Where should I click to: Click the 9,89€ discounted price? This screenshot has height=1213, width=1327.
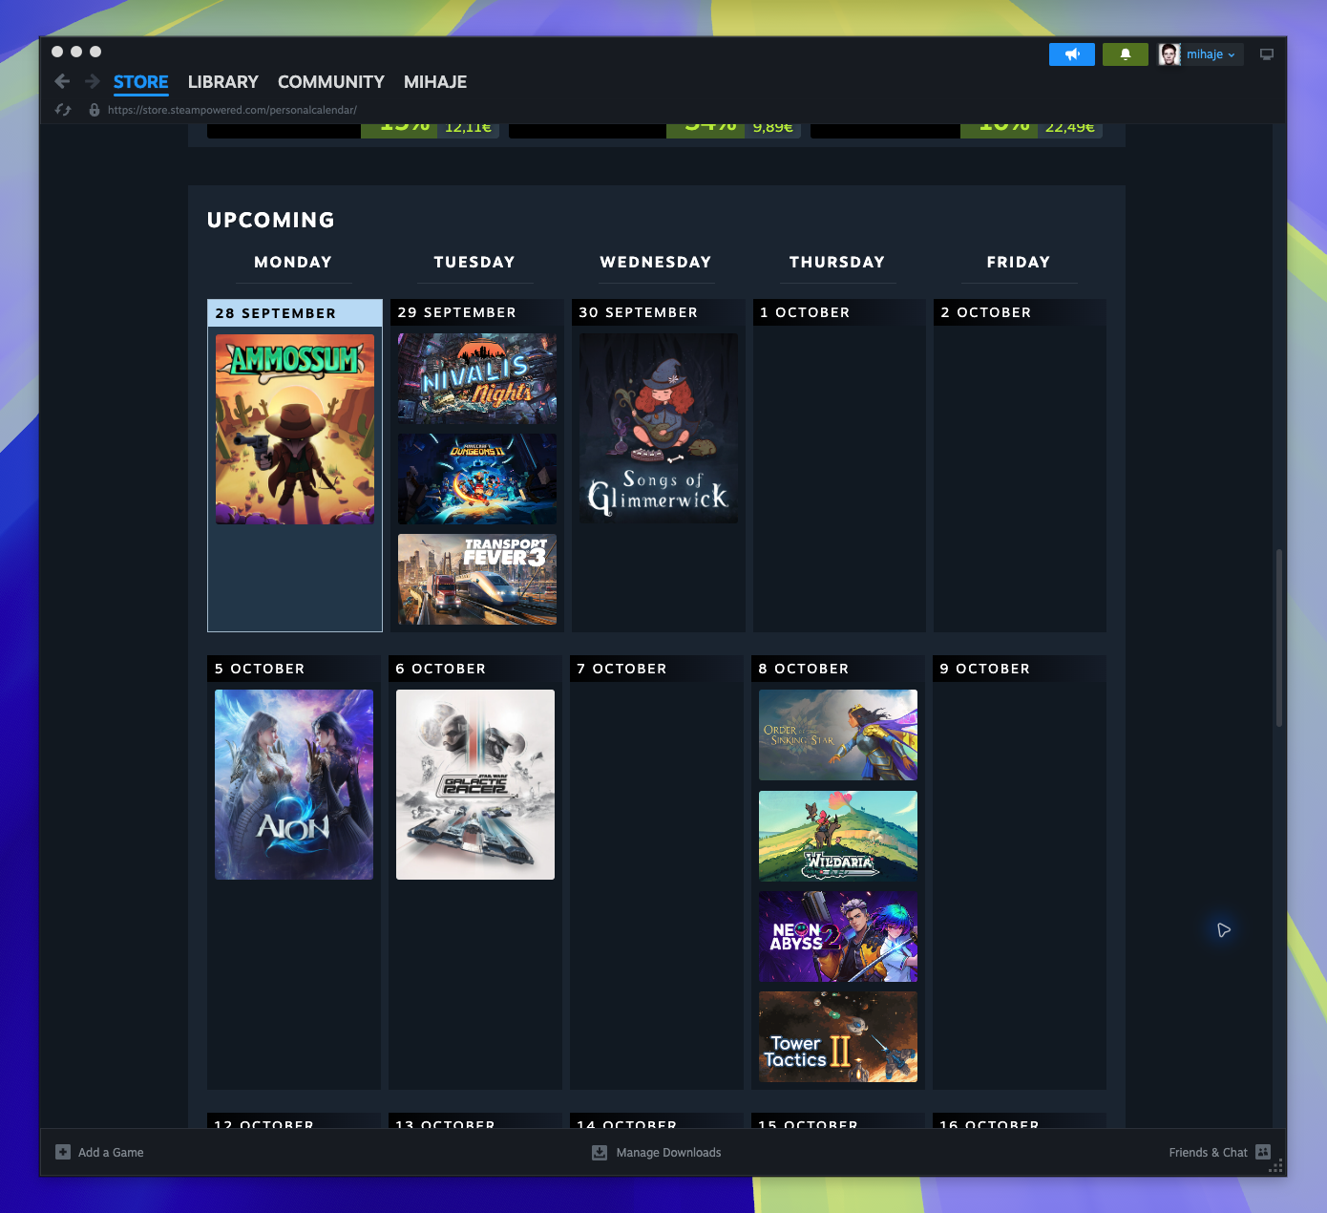772,128
